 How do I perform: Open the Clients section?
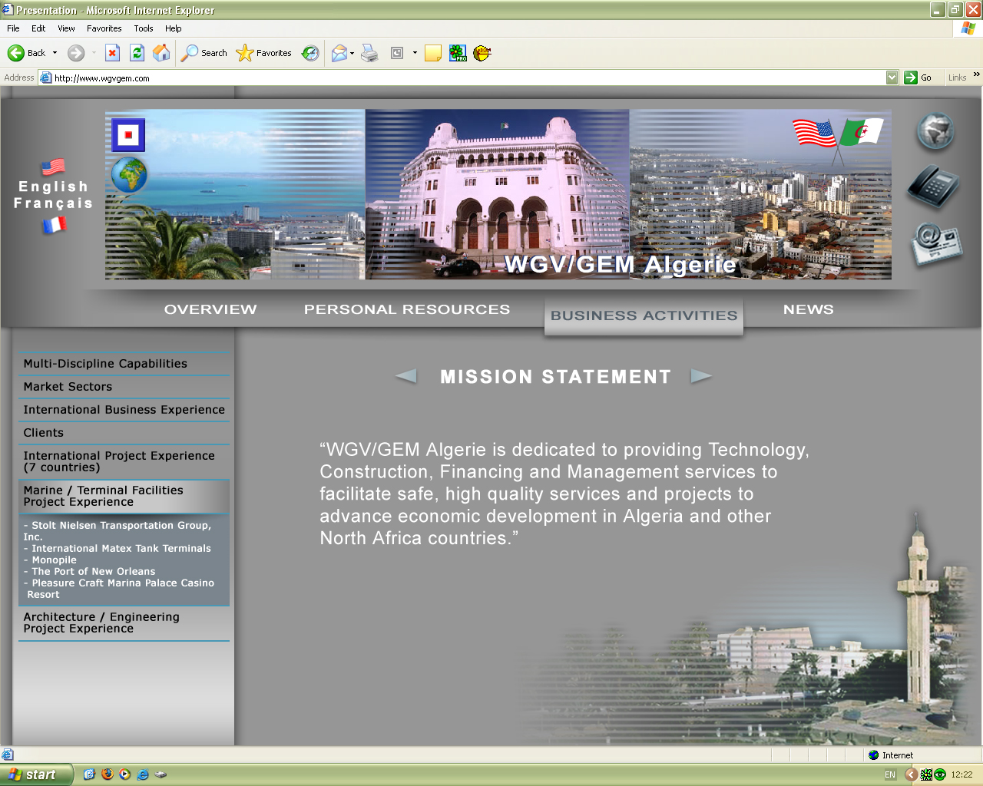pos(124,433)
